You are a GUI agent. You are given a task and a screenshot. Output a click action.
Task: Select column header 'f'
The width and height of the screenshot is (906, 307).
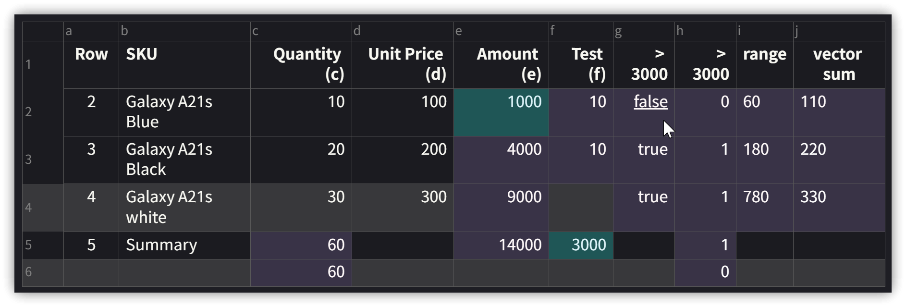tap(581, 31)
